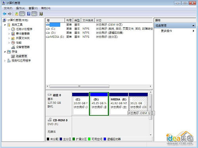Image resolution: width=198 pixels, height=148 pixels.
Task: Click the Up one level toolbar icon
Action: pyautogui.click(x=17, y=14)
